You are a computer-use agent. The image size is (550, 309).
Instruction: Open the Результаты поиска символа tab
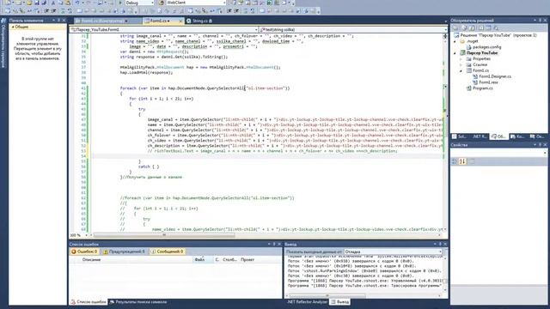138,302
